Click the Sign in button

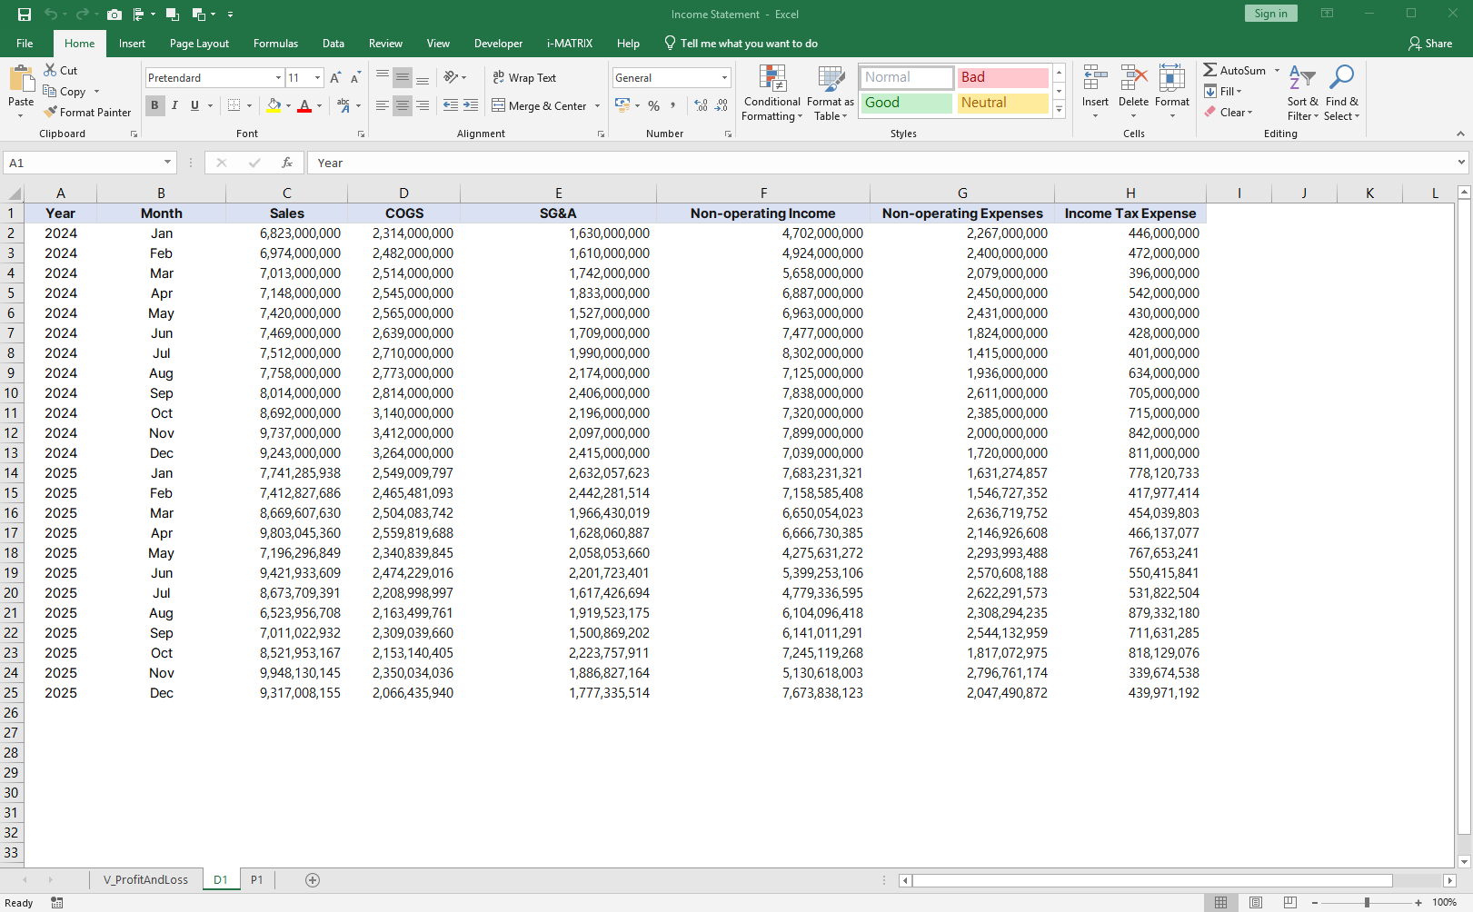coord(1270,14)
